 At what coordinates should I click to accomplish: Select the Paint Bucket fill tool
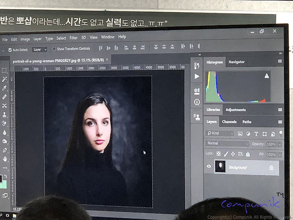tap(4, 123)
